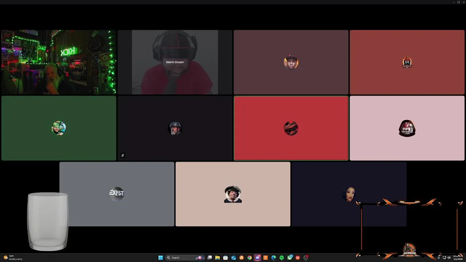Open Task View from the taskbar
466x262 pixels.
pyautogui.click(x=210, y=258)
